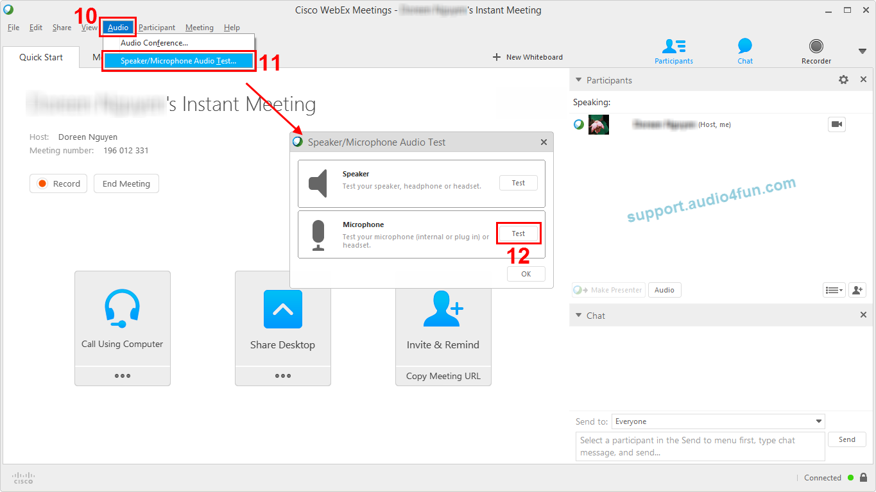Open the Edit menu
The image size is (876, 492).
click(36, 28)
